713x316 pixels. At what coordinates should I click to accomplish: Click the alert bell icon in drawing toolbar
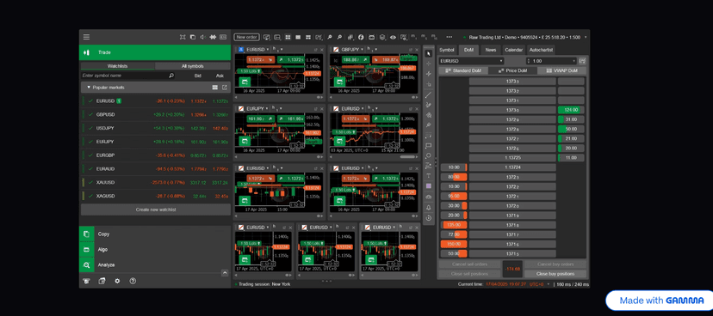(x=428, y=208)
